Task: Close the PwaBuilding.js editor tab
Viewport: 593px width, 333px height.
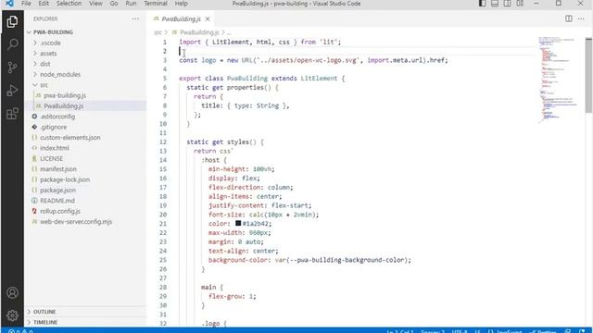Action: [x=208, y=18]
